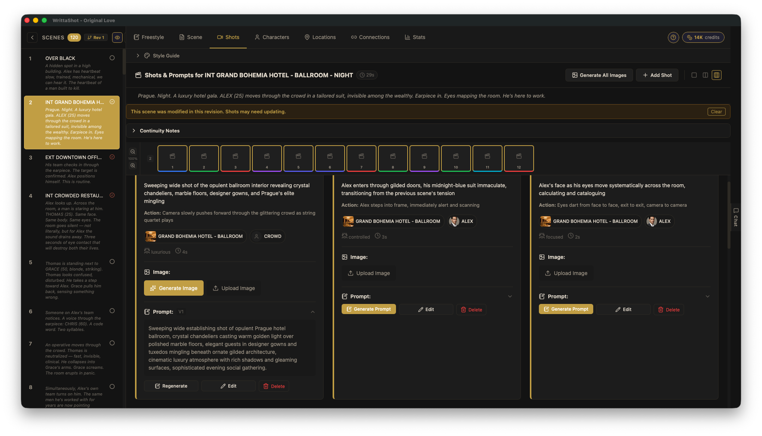The image size is (762, 436).
Task: Switch to single column layout view
Action: 694,75
